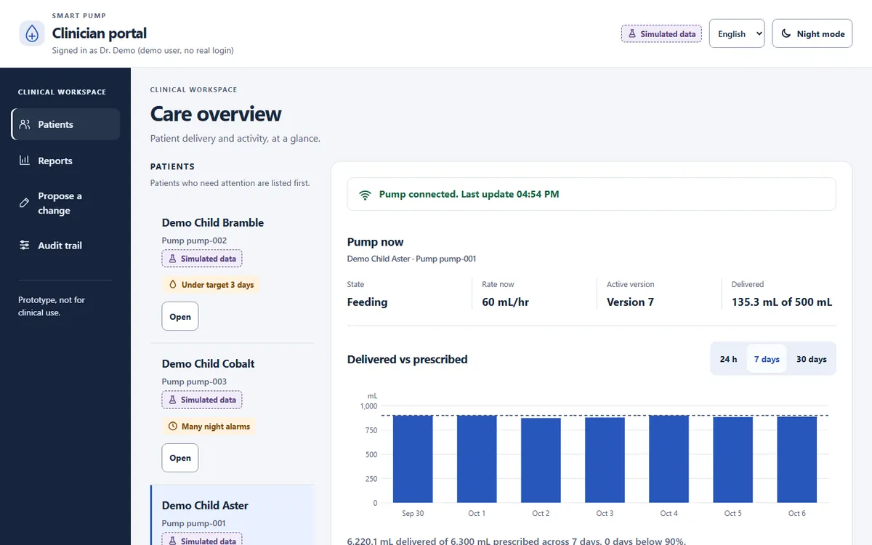Click the flask icon in header Simulated data badge

coord(632,34)
